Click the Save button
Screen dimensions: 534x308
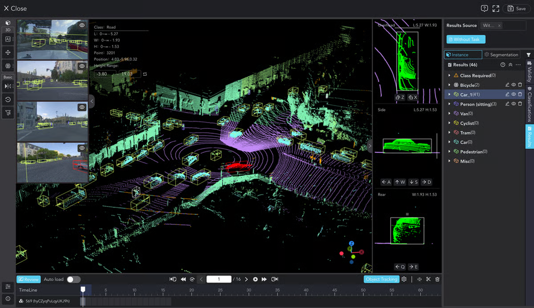pos(517,9)
